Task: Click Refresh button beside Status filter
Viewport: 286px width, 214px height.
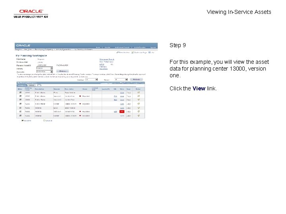Action: tap(136, 80)
